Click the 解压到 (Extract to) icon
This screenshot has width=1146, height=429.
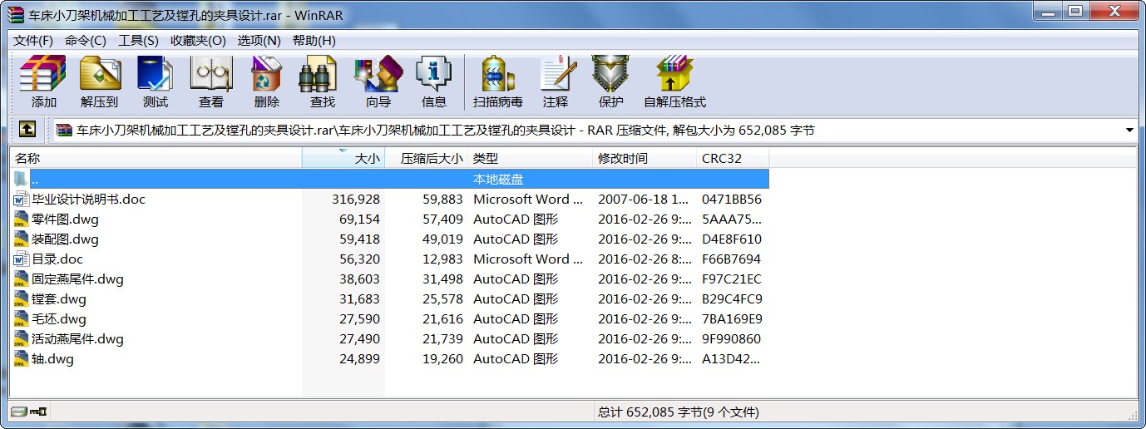click(100, 81)
